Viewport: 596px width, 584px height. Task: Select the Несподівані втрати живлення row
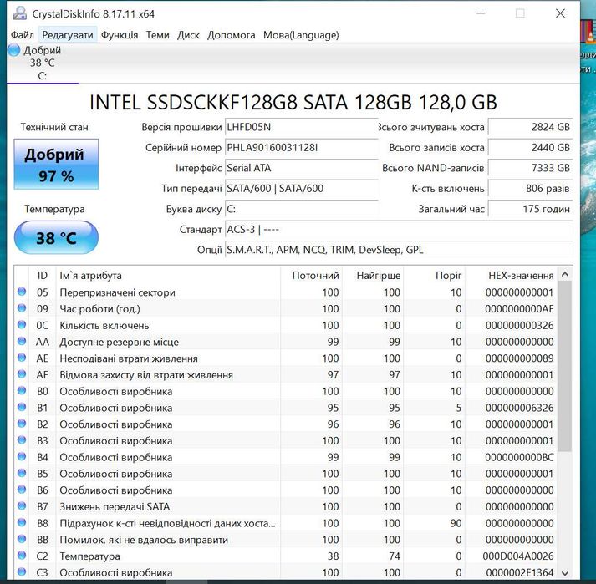[x=286, y=358]
